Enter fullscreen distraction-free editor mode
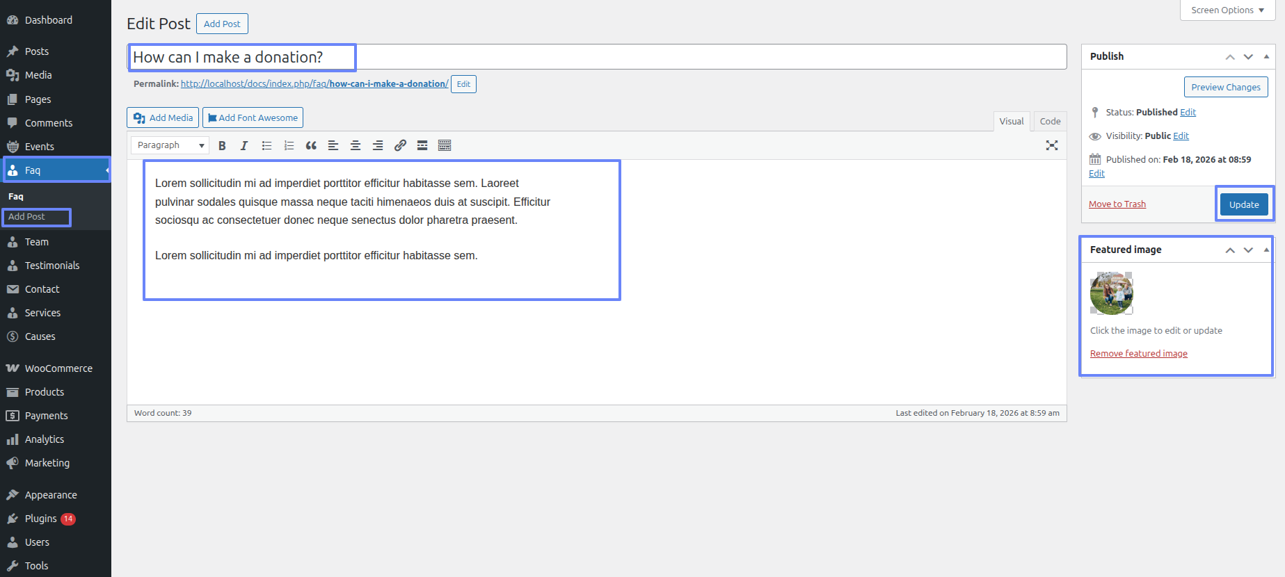 tap(1051, 145)
